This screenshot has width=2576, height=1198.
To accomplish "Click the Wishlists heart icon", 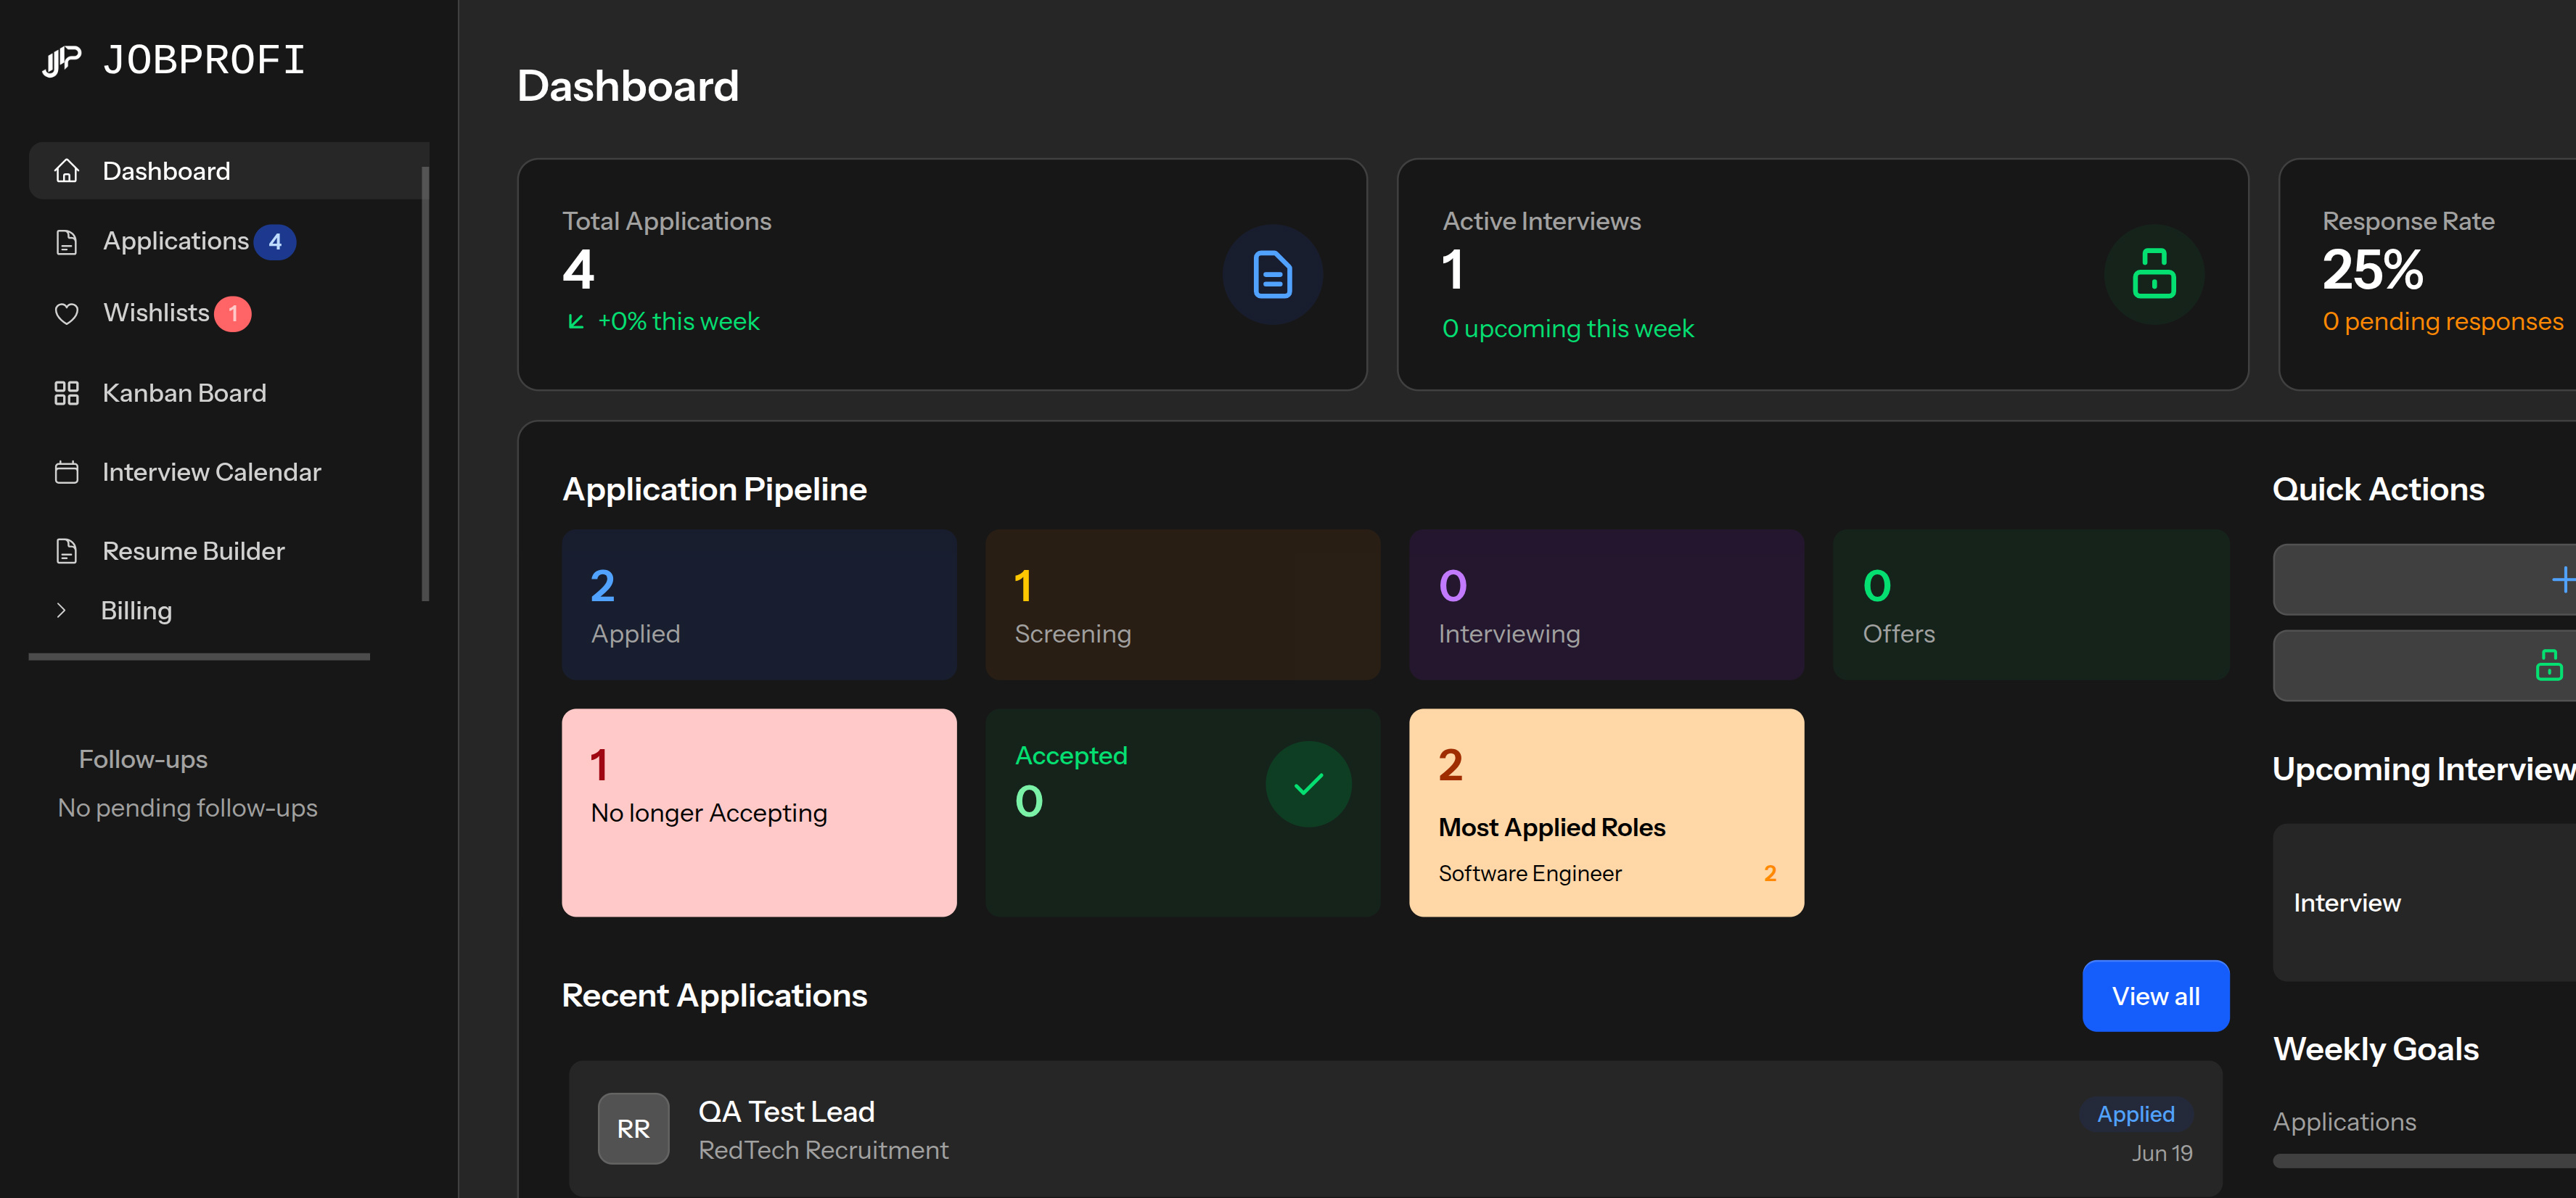I will (66, 313).
